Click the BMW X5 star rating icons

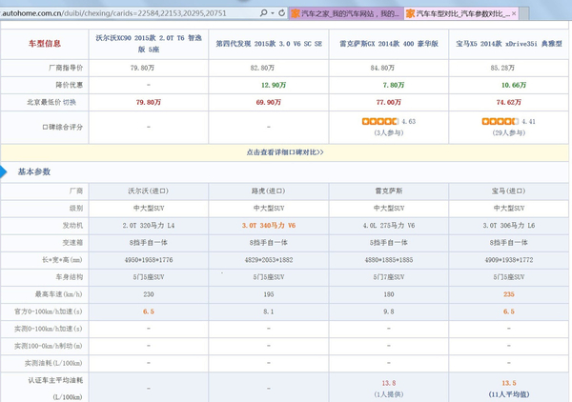pyautogui.click(x=500, y=122)
